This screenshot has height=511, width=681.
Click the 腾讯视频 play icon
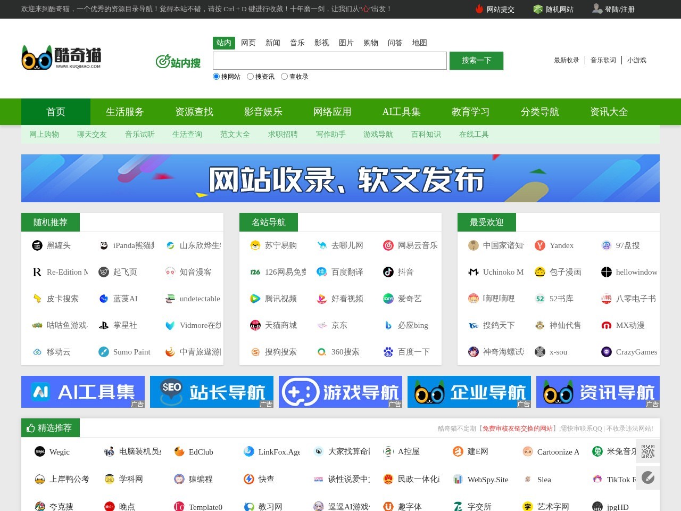(x=255, y=299)
